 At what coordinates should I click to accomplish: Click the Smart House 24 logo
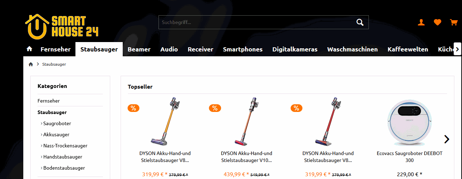[62, 26]
